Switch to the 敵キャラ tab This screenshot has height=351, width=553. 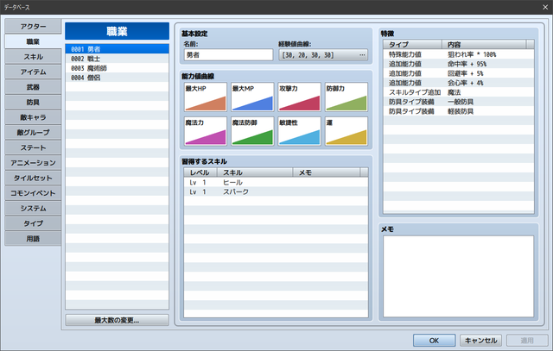(x=33, y=117)
